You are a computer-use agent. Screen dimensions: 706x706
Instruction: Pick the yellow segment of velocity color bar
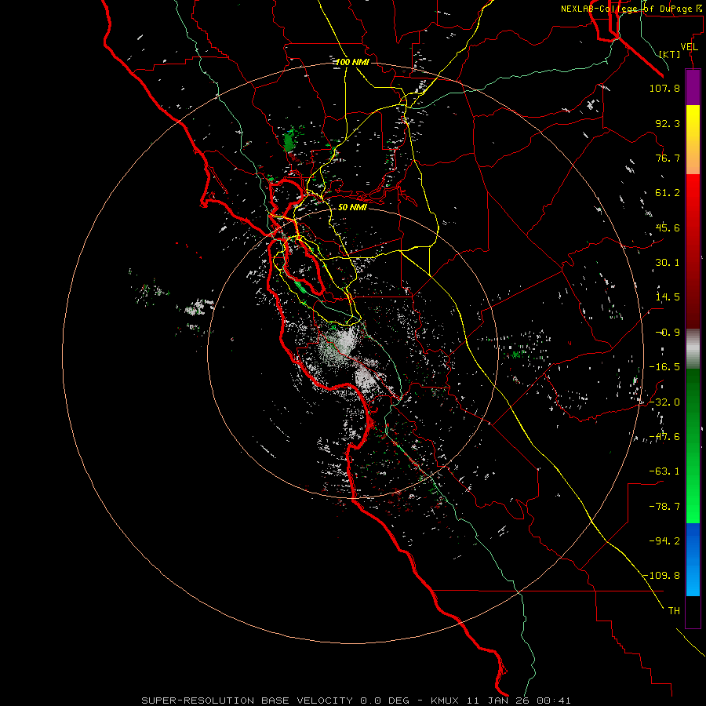click(x=693, y=140)
